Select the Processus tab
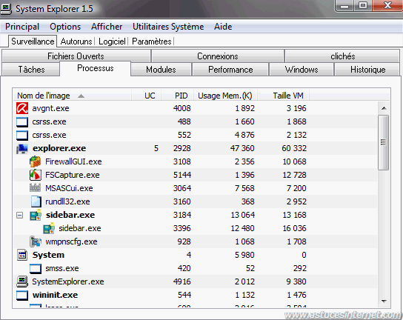Image resolution: width=403 pixels, height=320 pixels. pos(96,68)
